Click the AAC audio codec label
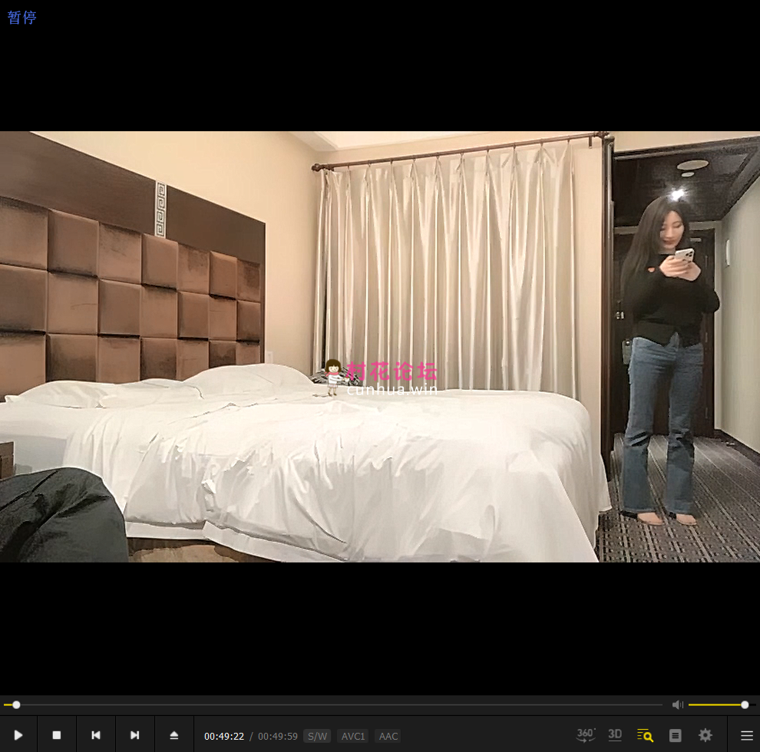Screen dimensions: 760x752 click(388, 736)
